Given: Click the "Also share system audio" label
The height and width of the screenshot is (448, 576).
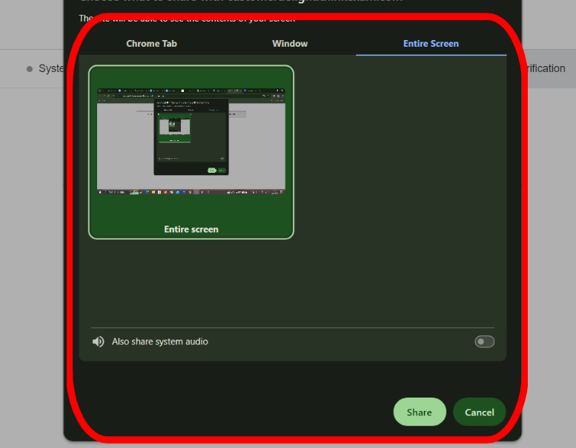Looking at the screenshot, I should click(160, 342).
